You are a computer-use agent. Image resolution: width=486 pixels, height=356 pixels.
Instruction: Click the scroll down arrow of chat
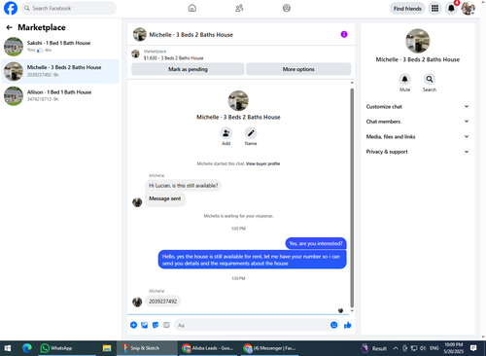[352, 310]
